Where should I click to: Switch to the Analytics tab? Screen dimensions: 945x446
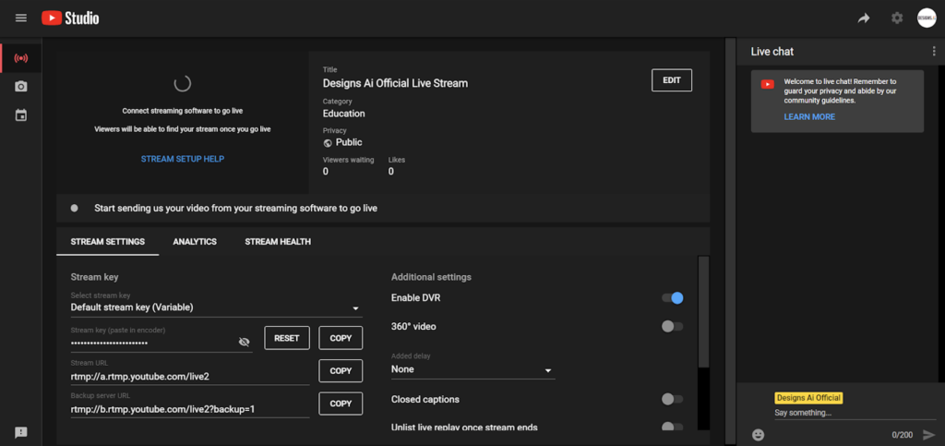195,242
